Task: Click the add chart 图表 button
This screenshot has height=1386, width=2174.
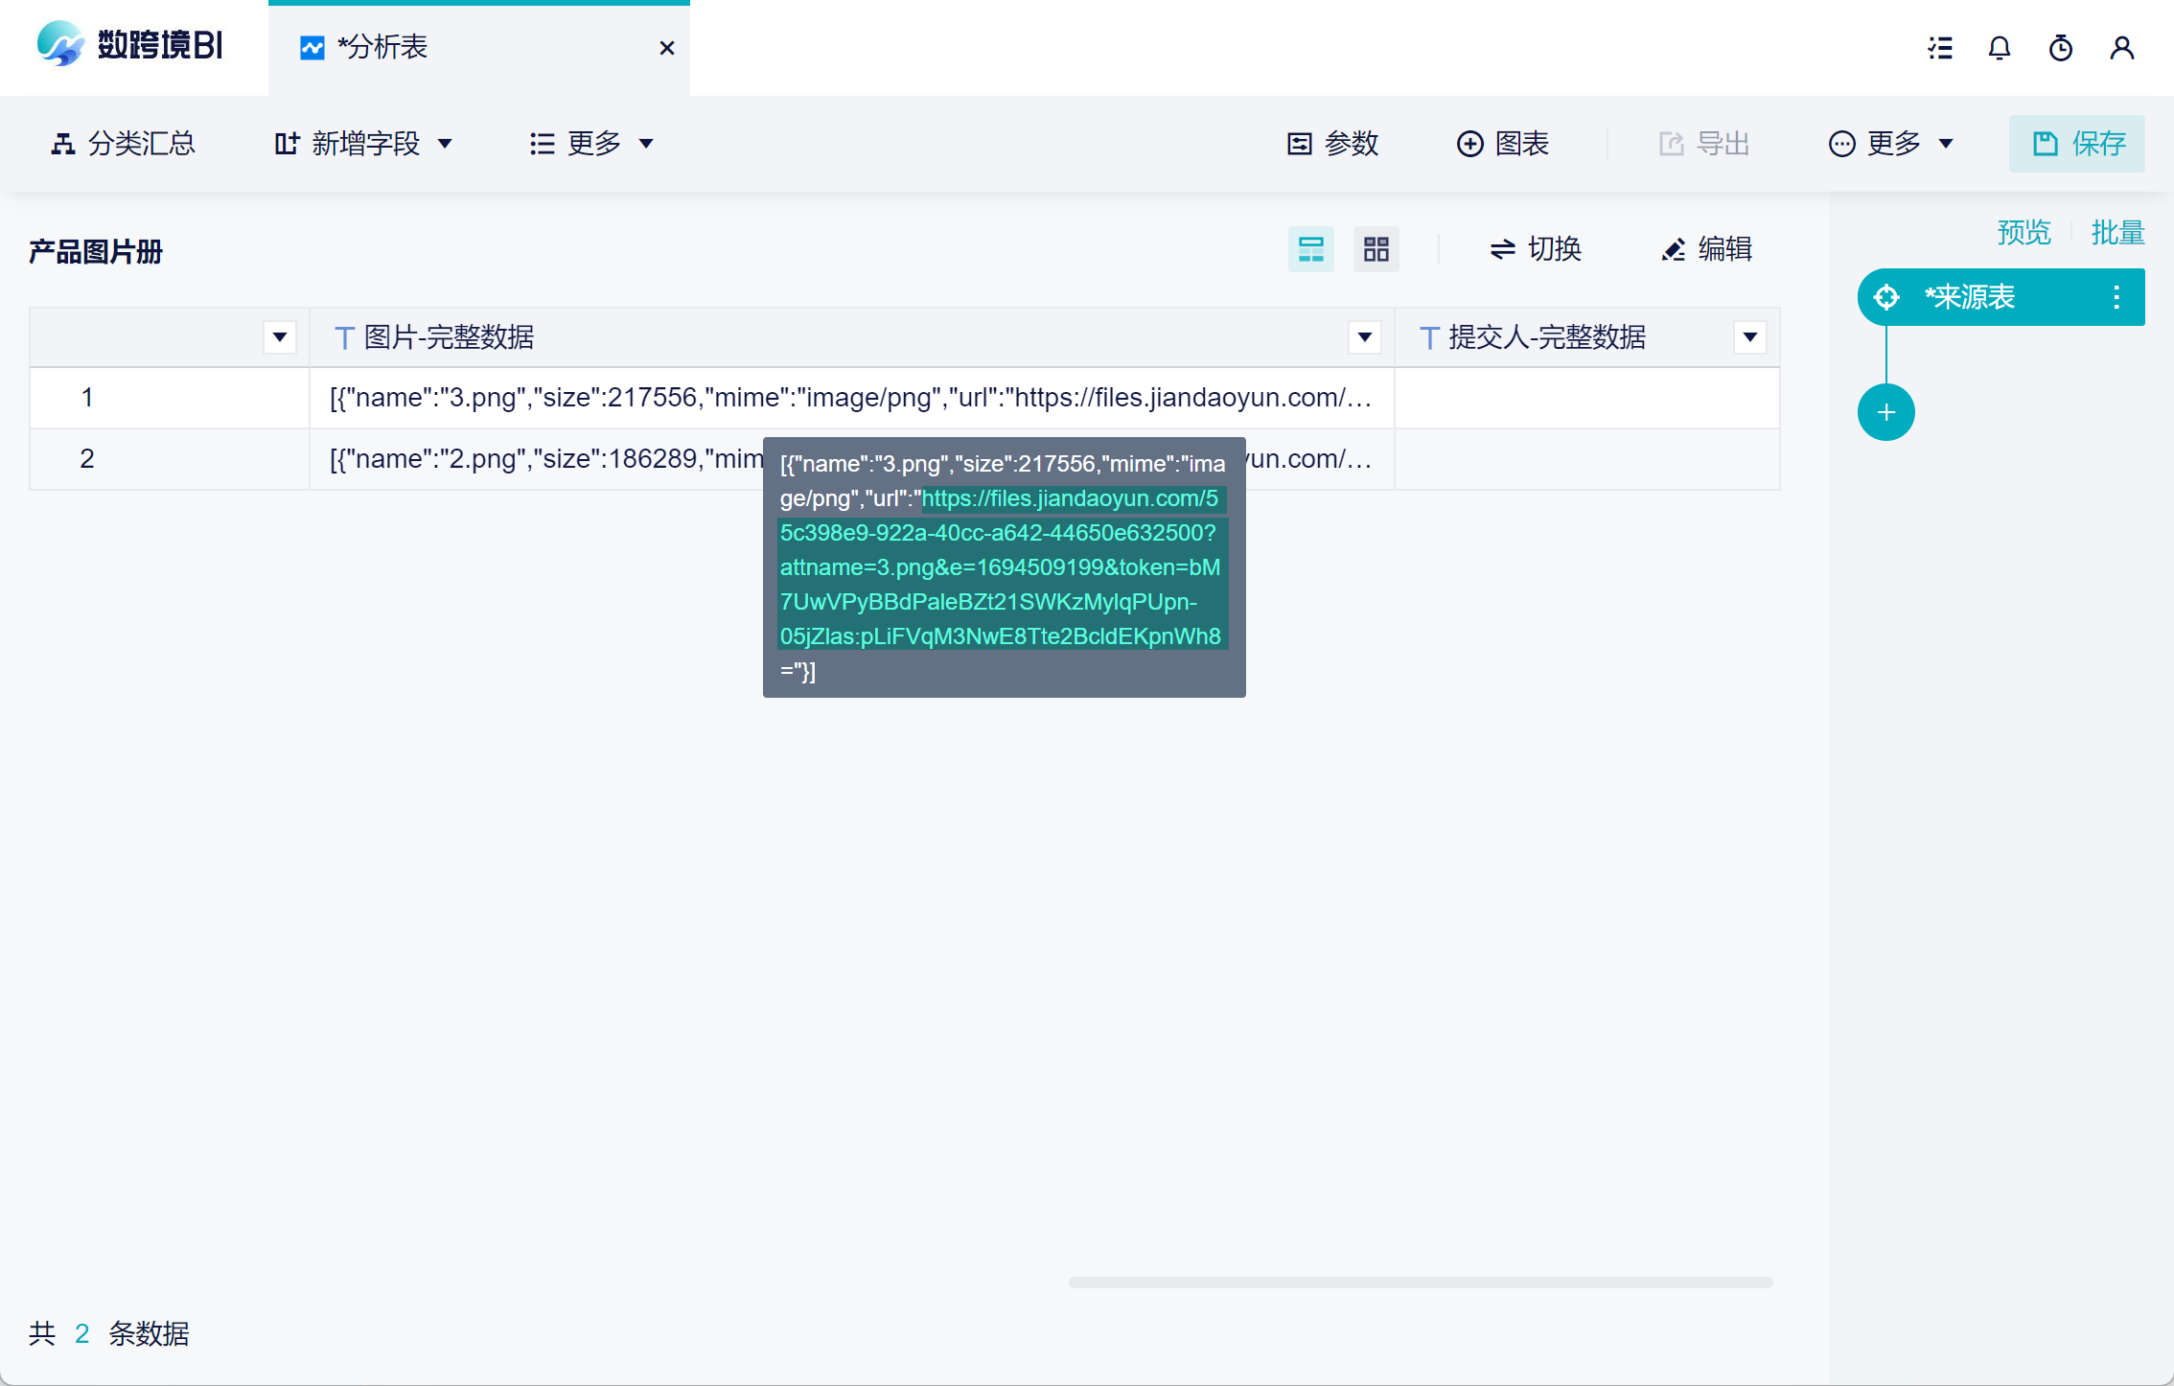Action: (x=1503, y=144)
